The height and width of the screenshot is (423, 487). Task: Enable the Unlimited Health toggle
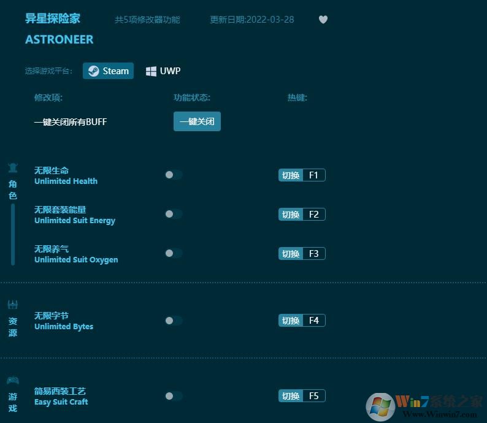[x=173, y=175]
